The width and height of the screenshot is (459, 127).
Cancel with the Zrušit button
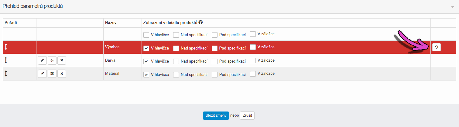[247, 115]
